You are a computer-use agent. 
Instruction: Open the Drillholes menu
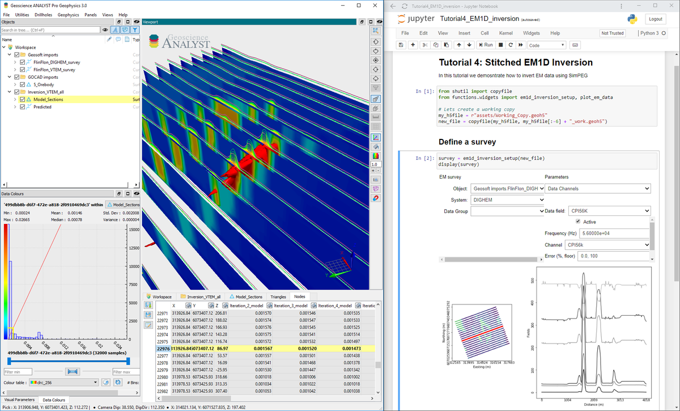click(x=43, y=14)
